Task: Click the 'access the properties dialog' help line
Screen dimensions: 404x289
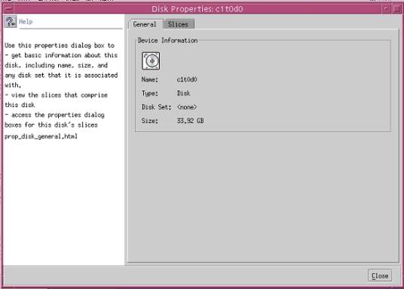Action: pyautogui.click(x=54, y=115)
